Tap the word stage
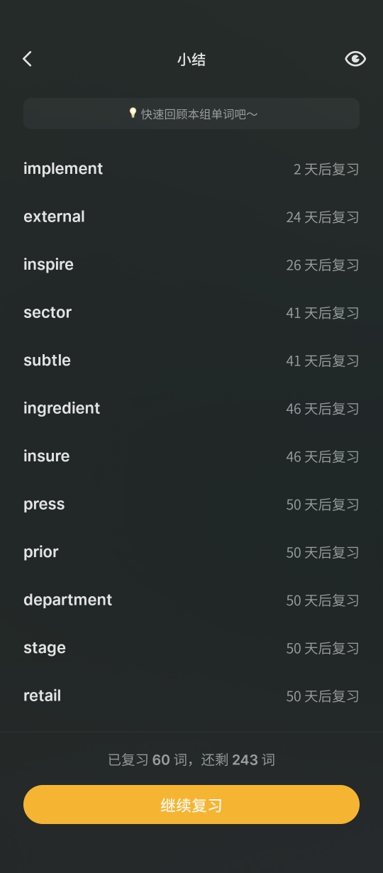The height and width of the screenshot is (873, 383). click(x=45, y=648)
